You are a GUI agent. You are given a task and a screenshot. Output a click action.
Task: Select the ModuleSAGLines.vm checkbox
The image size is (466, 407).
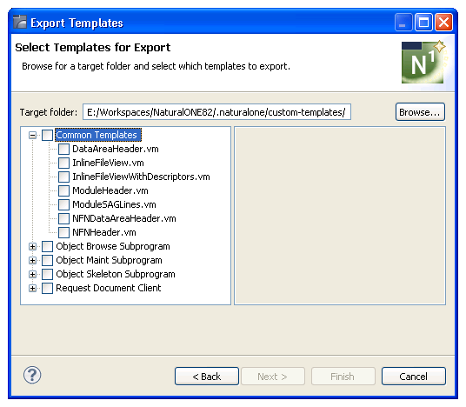coord(63,204)
